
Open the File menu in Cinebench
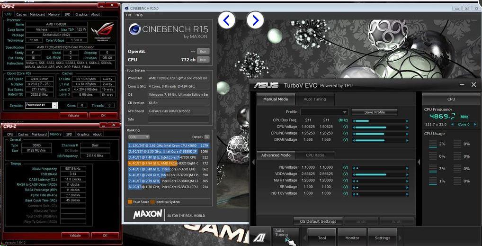[x=128, y=15]
